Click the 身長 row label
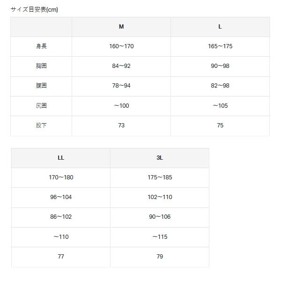This screenshot has height=281, width=281. coord(41,46)
